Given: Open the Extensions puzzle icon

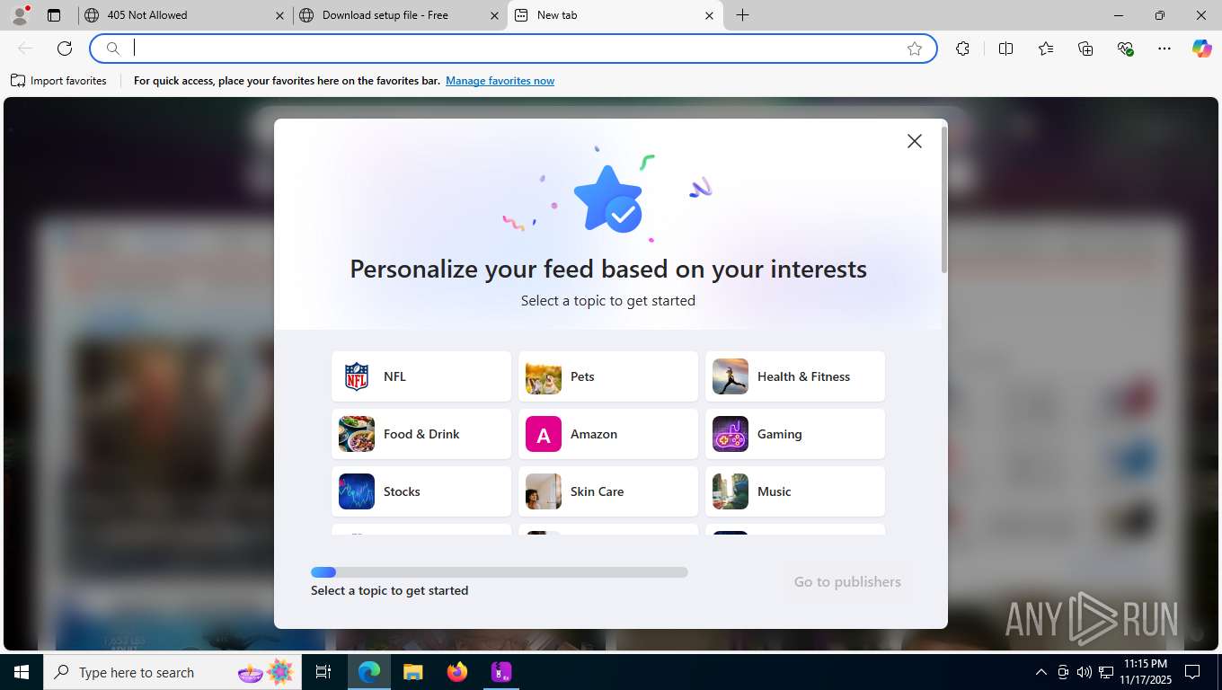Looking at the screenshot, I should (x=963, y=49).
